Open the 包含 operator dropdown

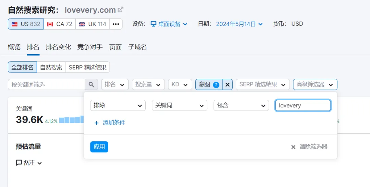coord(241,105)
